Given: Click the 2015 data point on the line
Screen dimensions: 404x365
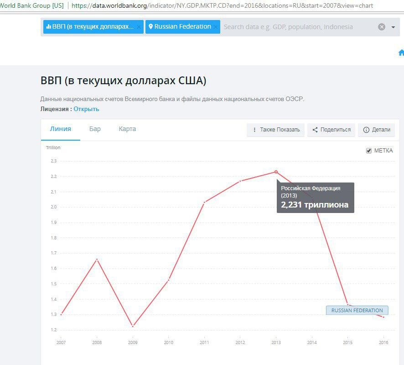Looking at the screenshot, I should [x=348, y=304].
